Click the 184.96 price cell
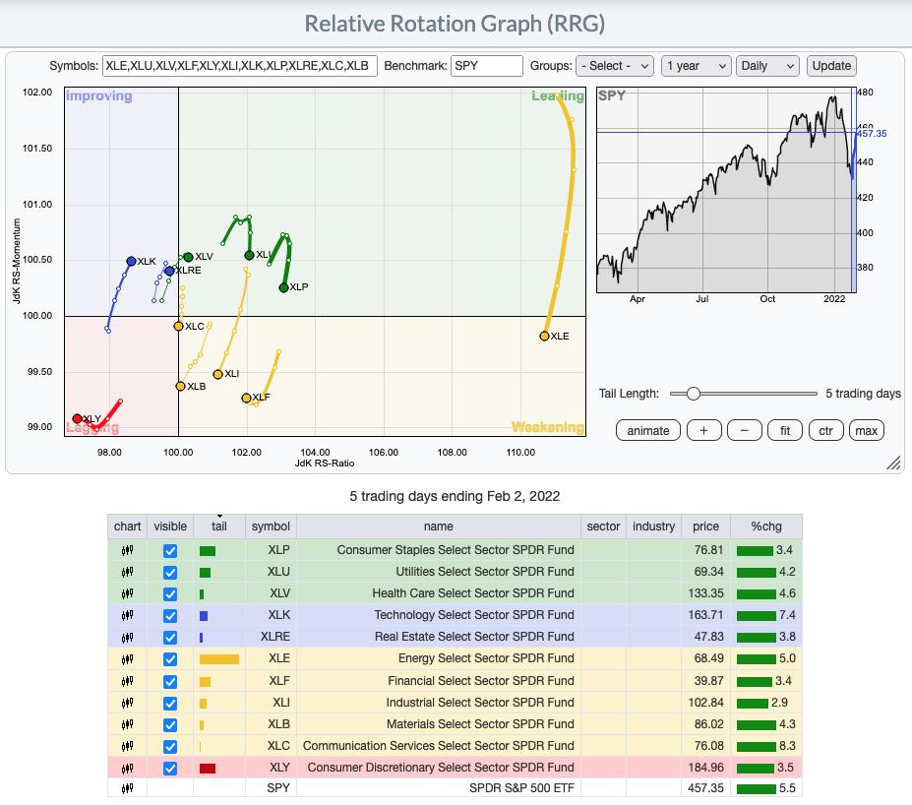 705,768
